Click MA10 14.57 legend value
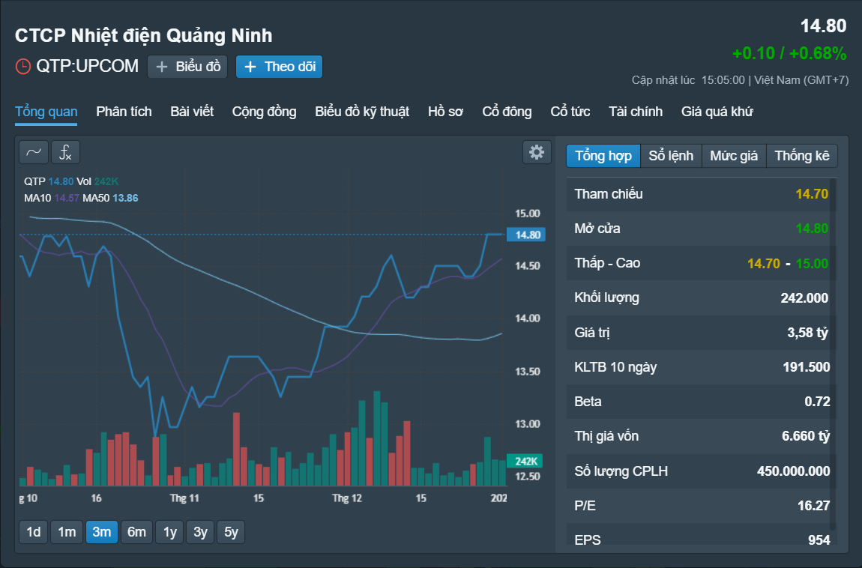The image size is (862, 568). 67,198
